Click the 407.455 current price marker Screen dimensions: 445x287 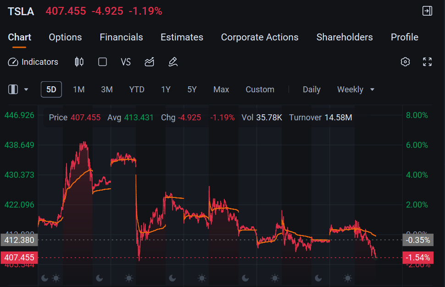click(19, 258)
